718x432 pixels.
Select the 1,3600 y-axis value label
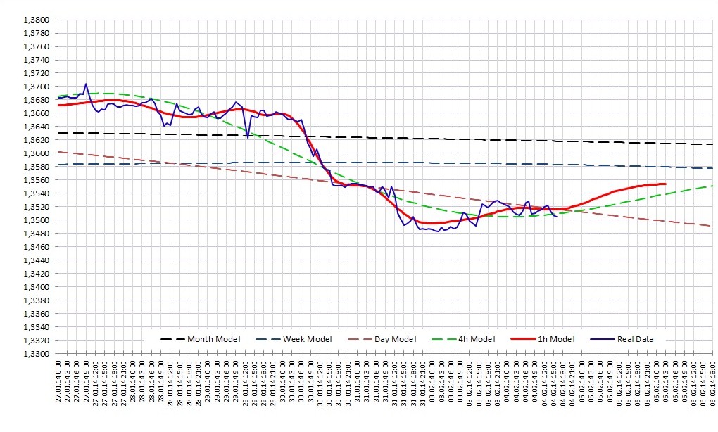(36, 153)
